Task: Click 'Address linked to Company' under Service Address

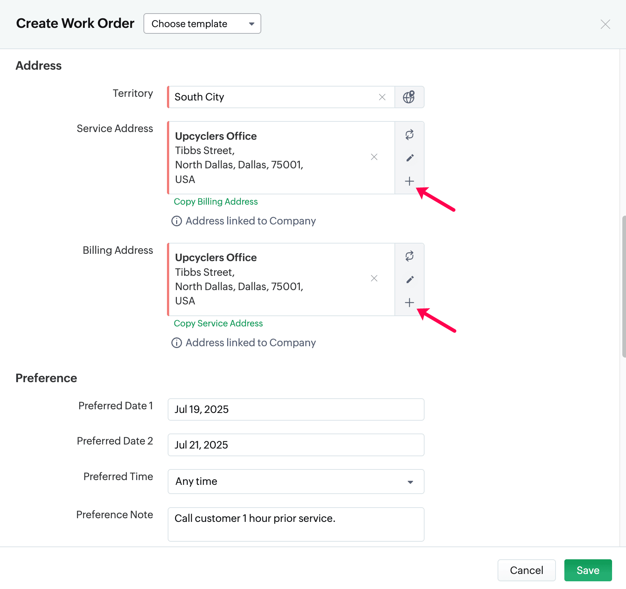Action: pos(251,221)
